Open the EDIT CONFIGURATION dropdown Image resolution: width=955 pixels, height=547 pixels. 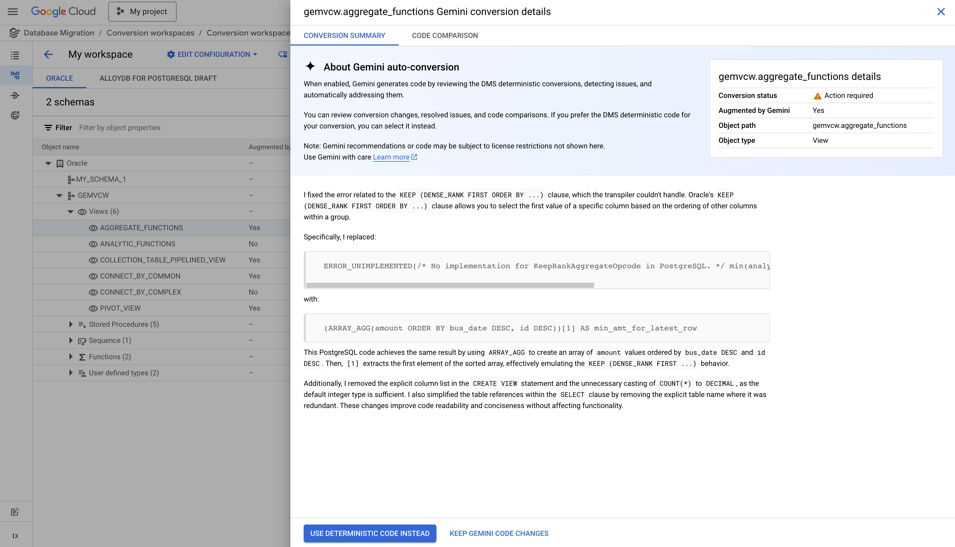[x=212, y=54]
